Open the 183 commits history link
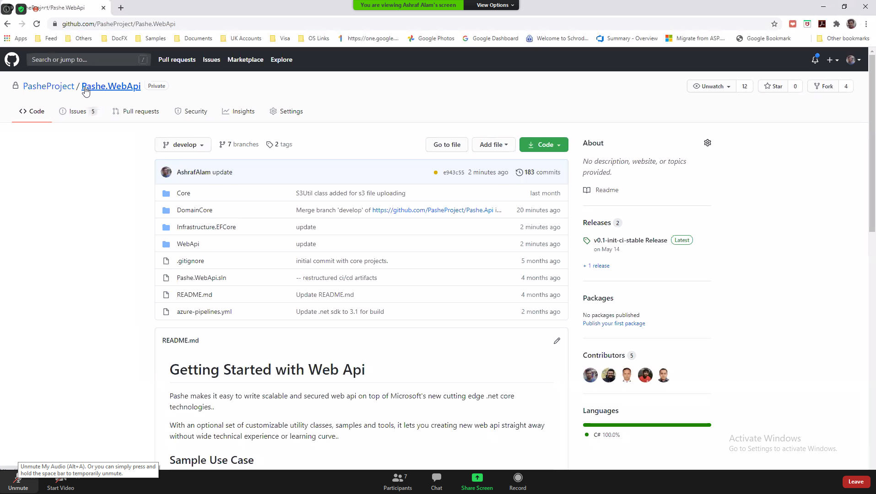 [x=538, y=172]
